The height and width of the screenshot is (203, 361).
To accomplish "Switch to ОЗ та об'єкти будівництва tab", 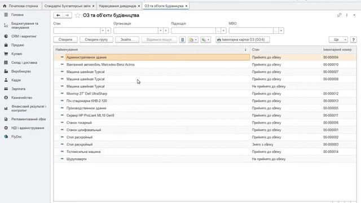I will (x=164, y=6).
